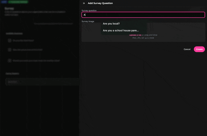Choose "Are you a school house pare..." suggestion
The height and width of the screenshot is (136, 207).
click(x=121, y=31)
